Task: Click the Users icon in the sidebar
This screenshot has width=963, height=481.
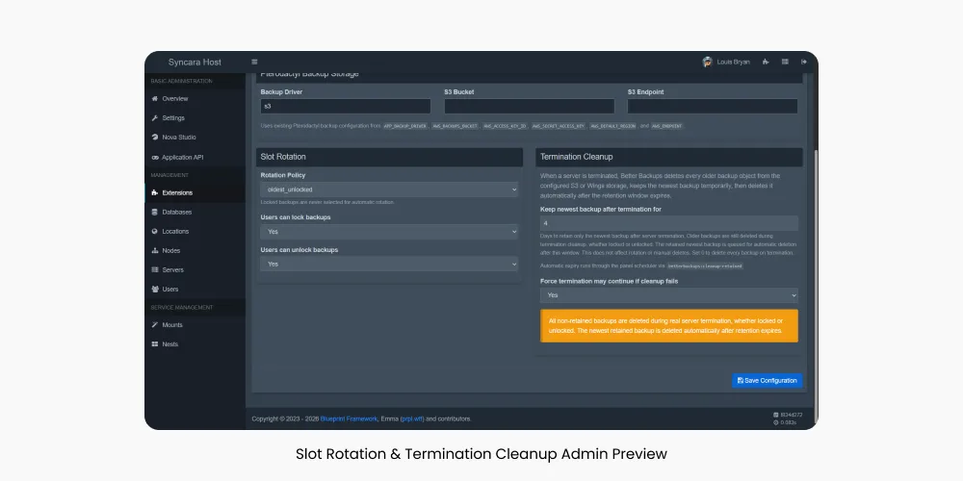Action: (x=155, y=289)
